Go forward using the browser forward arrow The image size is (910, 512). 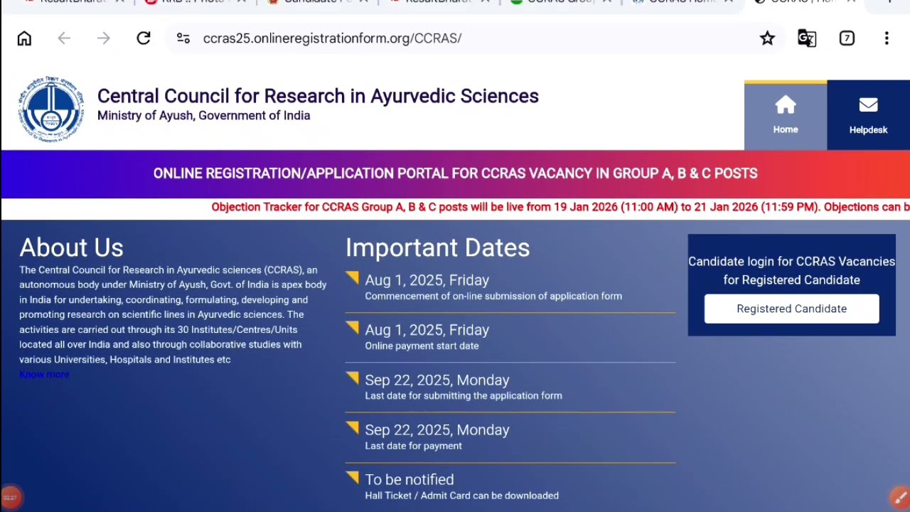(104, 38)
